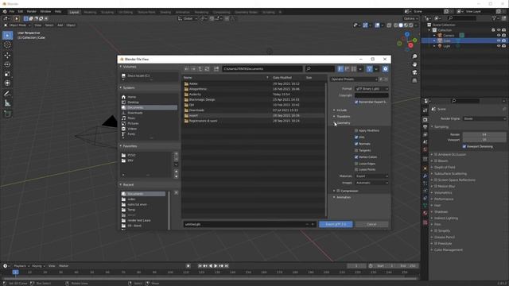The width and height of the screenshot is (509, 286).
Task: Open the Render properties tab icon
Action: (425, 120)
